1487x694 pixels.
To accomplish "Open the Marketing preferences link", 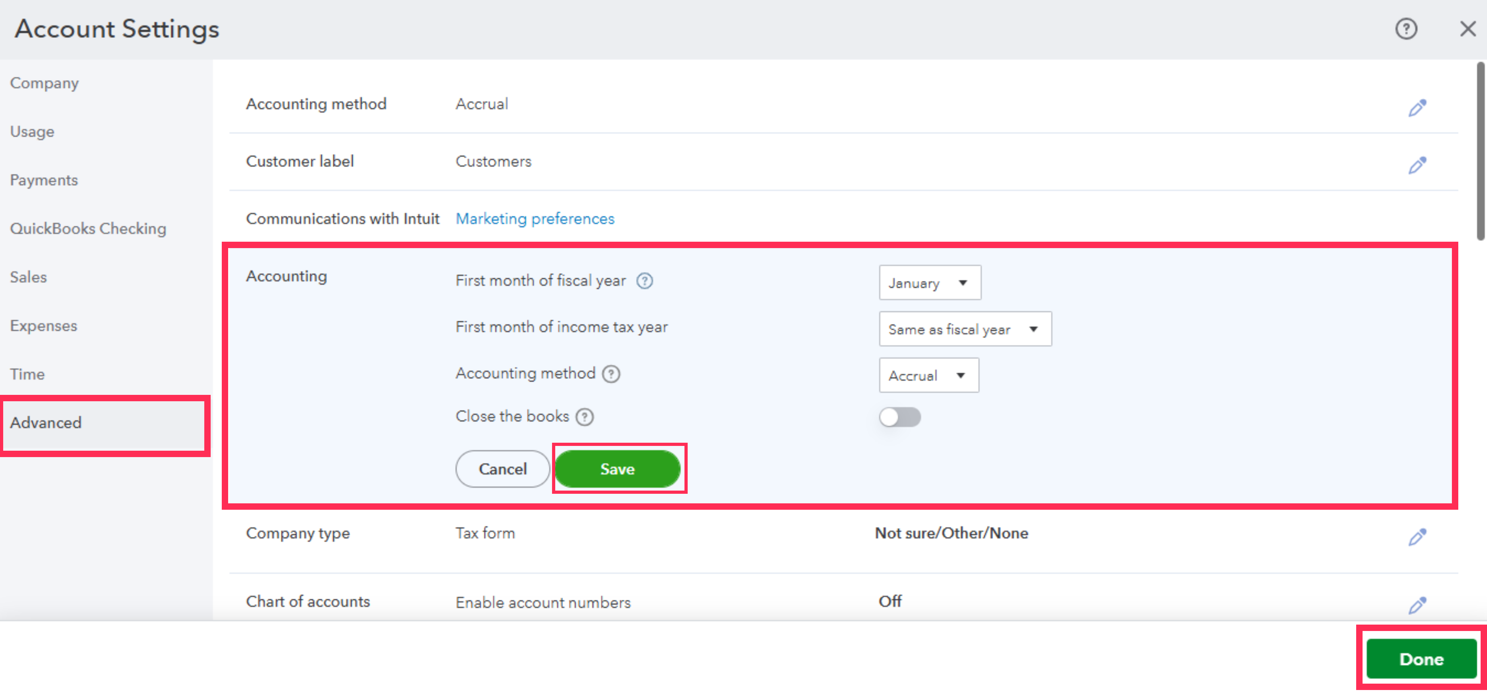I will click(x=534, y=219).
